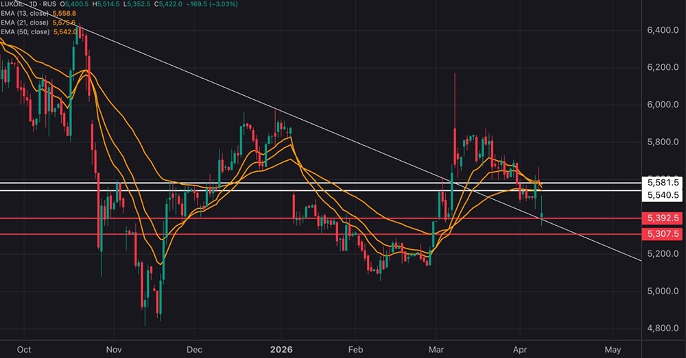Image resolution: width=686 pixels, height=358 pixels.
Task: Click the 5,000.0 price axis tick
Action: [x=663, y=291]
